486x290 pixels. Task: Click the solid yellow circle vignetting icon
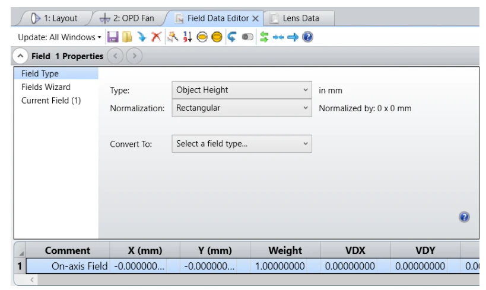pyautogui.click(x=217, y=37)
